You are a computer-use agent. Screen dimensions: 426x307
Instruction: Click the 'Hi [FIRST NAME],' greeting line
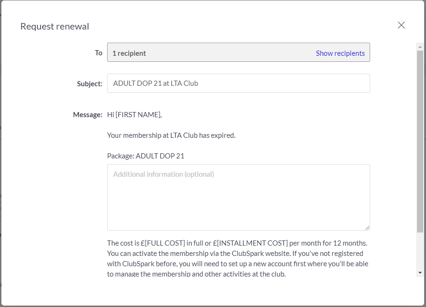pos(134,115)
